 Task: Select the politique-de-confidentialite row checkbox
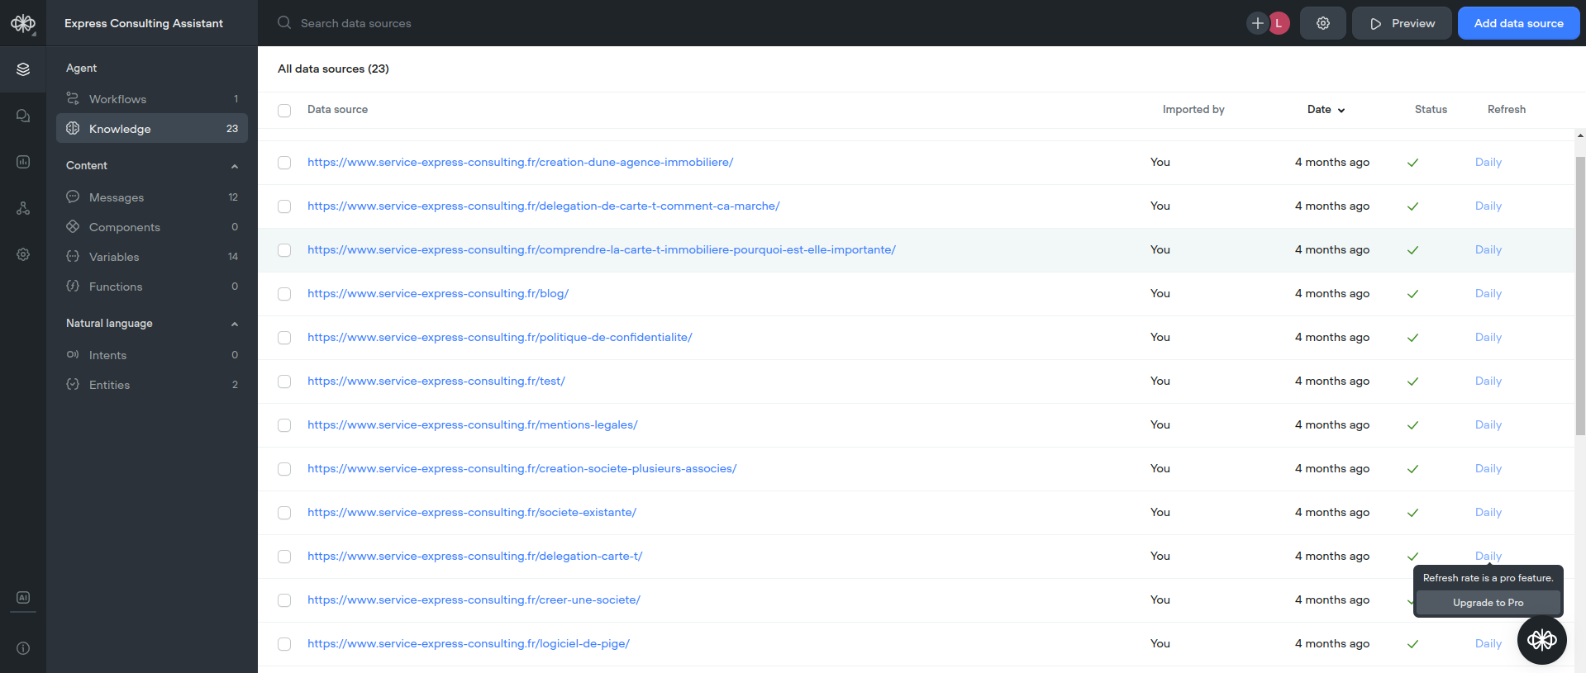(284, 338)
